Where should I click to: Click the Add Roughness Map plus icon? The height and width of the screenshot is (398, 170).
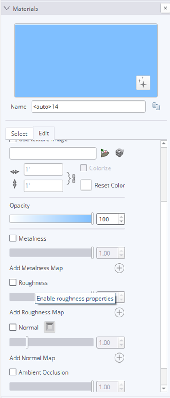(x=119, y=312)
